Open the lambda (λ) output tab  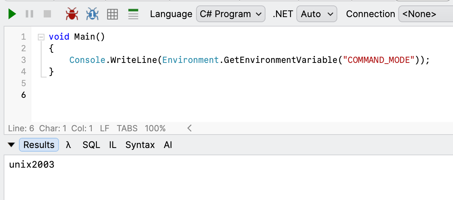coord(68,145)
